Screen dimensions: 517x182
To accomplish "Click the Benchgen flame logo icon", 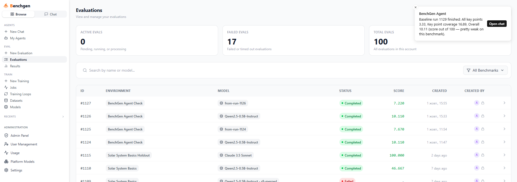I will 6,6.
